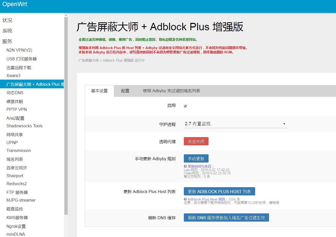Open USB 打印服务器 page
336x237 pixels.
coord(22,59)
